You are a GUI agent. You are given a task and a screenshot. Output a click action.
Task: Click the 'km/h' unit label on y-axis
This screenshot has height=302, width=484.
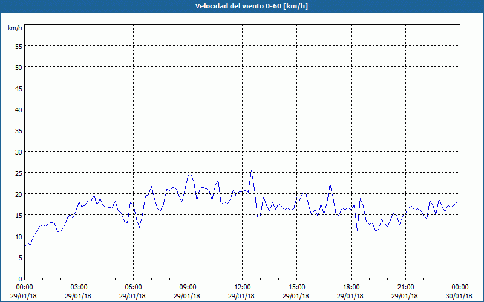[x=15, y=28]
